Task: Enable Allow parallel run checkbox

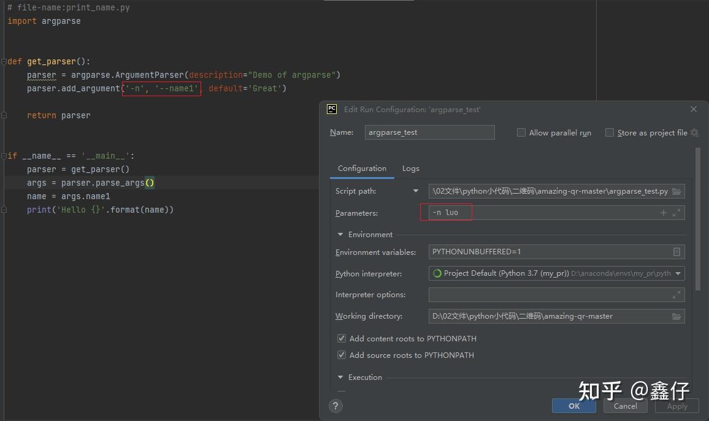Action: pyautogui.click(x=521, y=132)
